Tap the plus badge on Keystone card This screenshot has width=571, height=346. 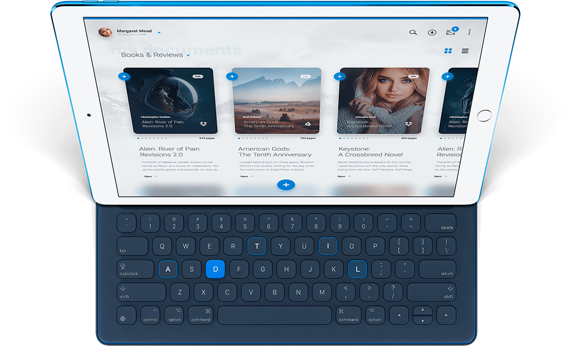339,76
